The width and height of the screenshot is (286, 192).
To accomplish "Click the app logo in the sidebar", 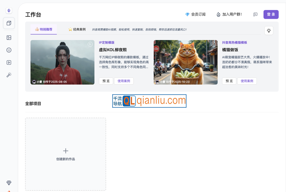I will click(9, 11).
